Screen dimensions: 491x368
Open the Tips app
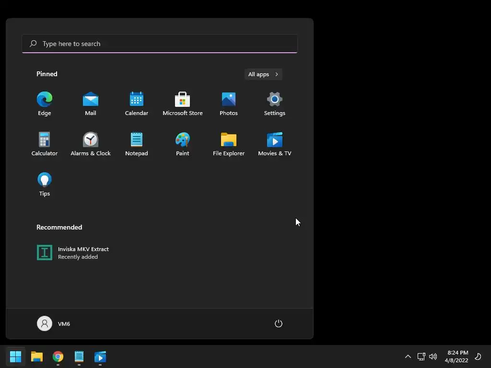(x=45, y=184)
